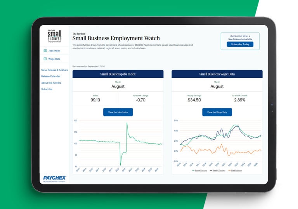Go to Release Calendar link
Image resolution: width=298 pixels, height=209 pixels.
pos(50,76)
